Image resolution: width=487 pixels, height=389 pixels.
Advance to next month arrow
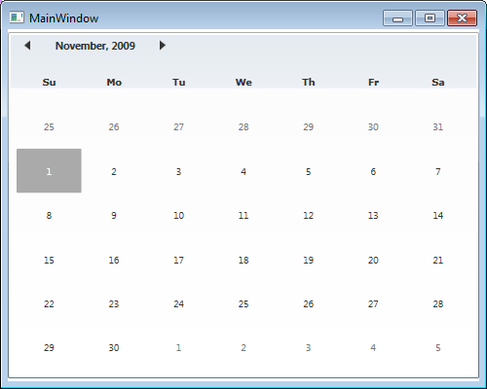[163, 46]
